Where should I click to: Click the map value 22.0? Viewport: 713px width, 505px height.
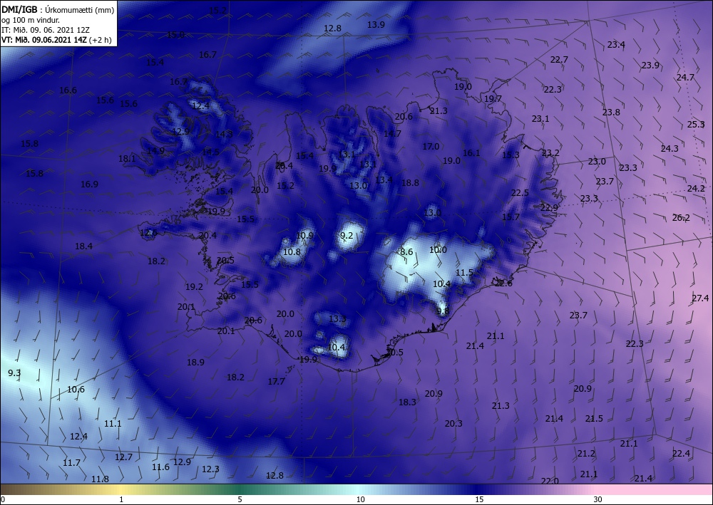click(550, 481)
